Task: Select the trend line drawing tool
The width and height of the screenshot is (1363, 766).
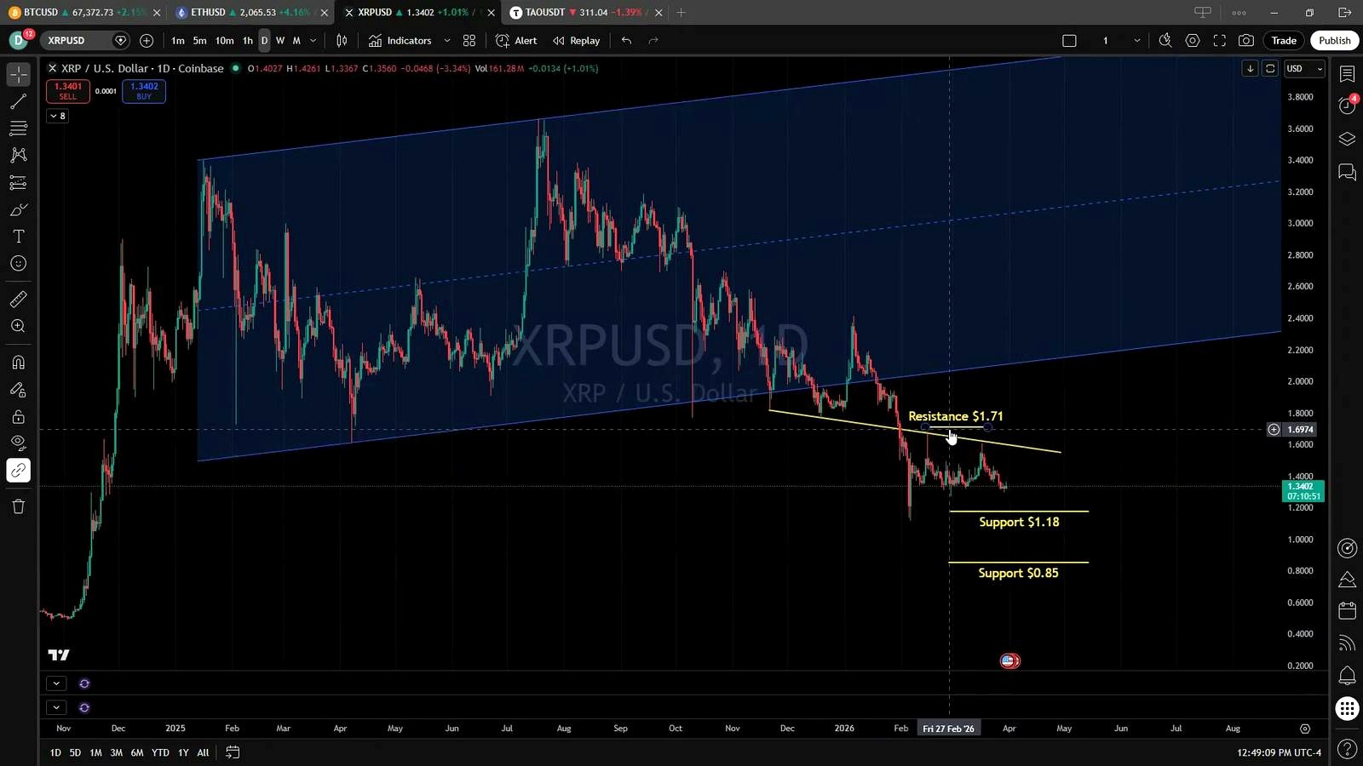Action: pyautogui.click(x=18, y=101)
